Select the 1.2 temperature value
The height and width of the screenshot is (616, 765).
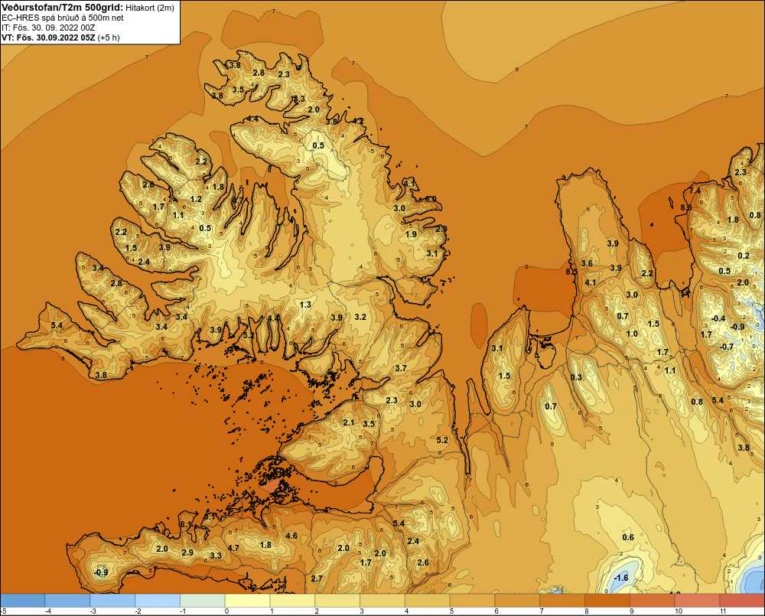coord(196,199)
